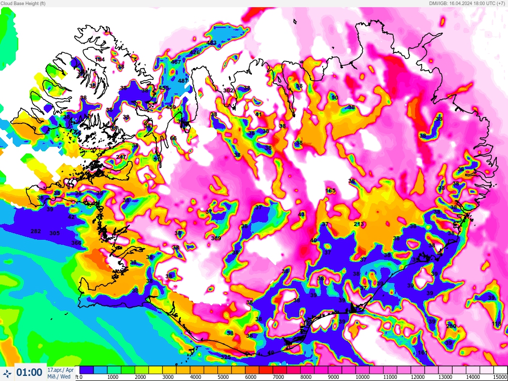Click the 305 value over the sea
This screenshot has width=508, height=381.
click(54, 233)
